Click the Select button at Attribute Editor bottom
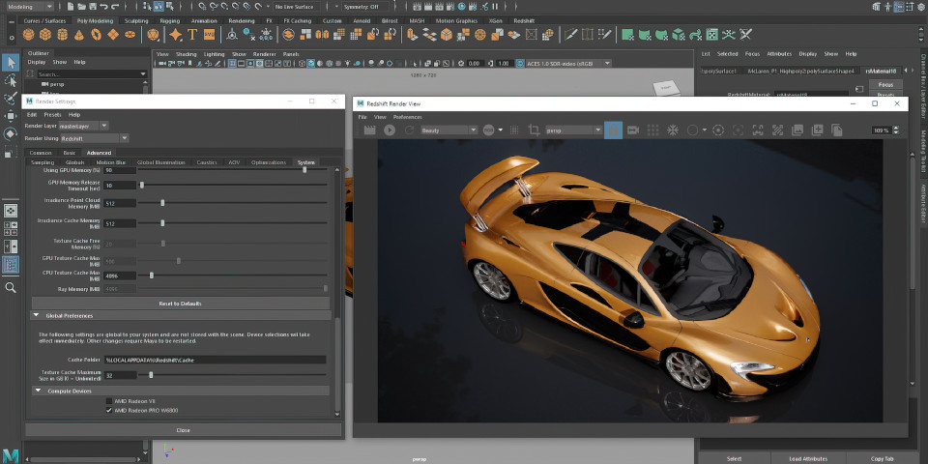The image size is (928, 464). pos(734,458)
